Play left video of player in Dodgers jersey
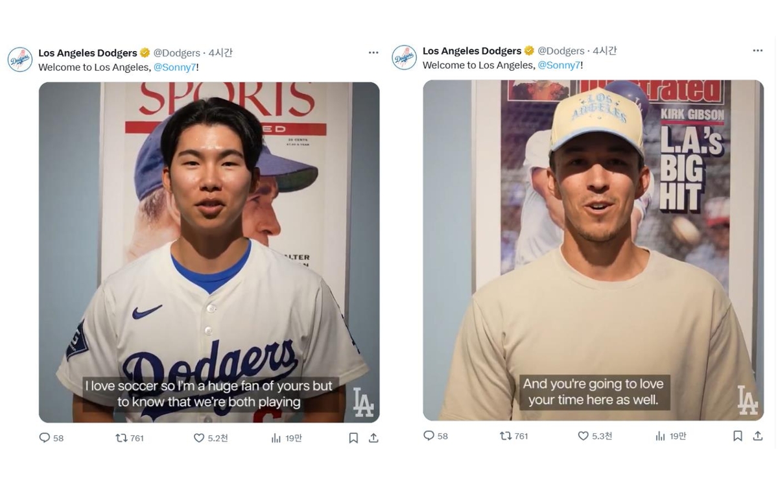 209,252
